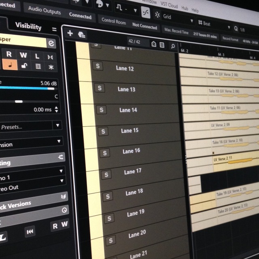Toggle Solo on Lane 12
259x259 pixels.
tap(97, 66)
